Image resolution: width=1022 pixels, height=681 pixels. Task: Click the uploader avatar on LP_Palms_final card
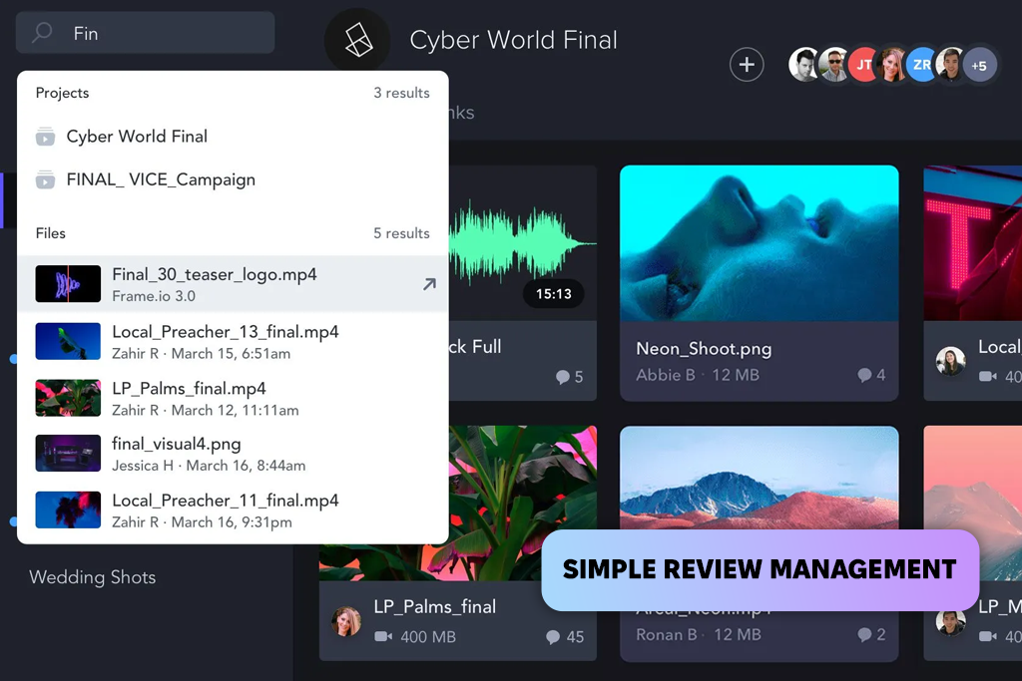coord(346,621)
